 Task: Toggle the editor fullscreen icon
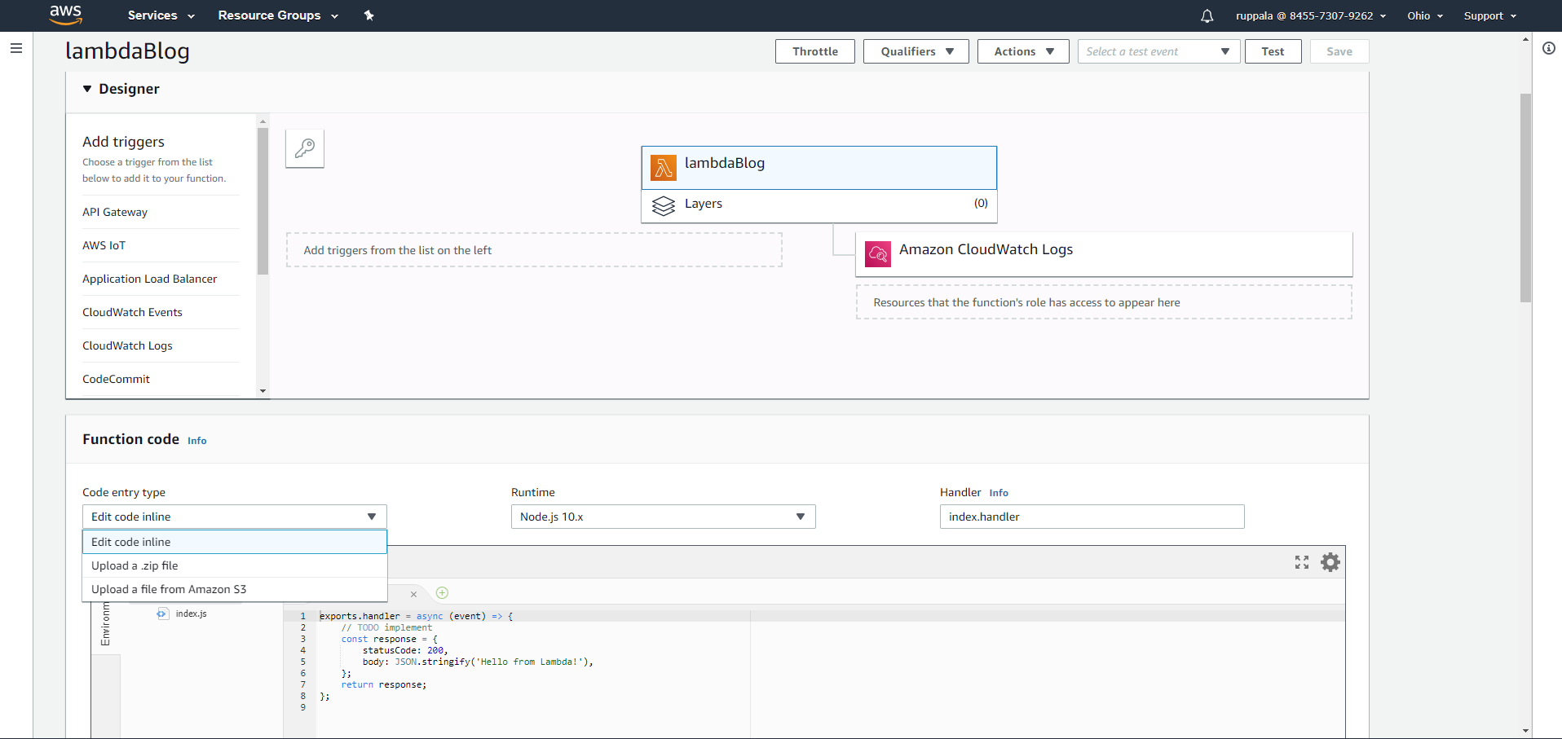coord(1301,562)
